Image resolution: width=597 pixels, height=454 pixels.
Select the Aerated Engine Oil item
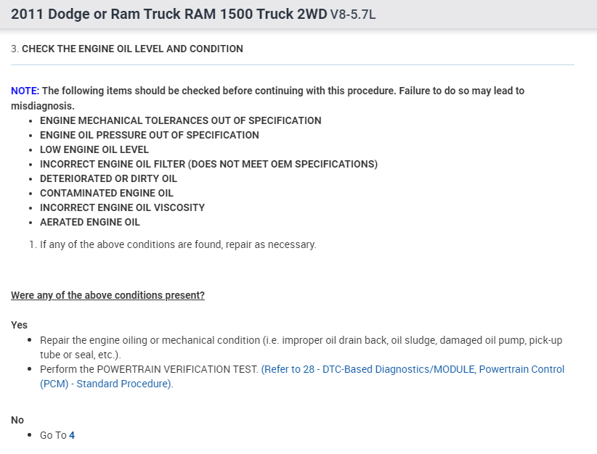click(x=90, y=222)
